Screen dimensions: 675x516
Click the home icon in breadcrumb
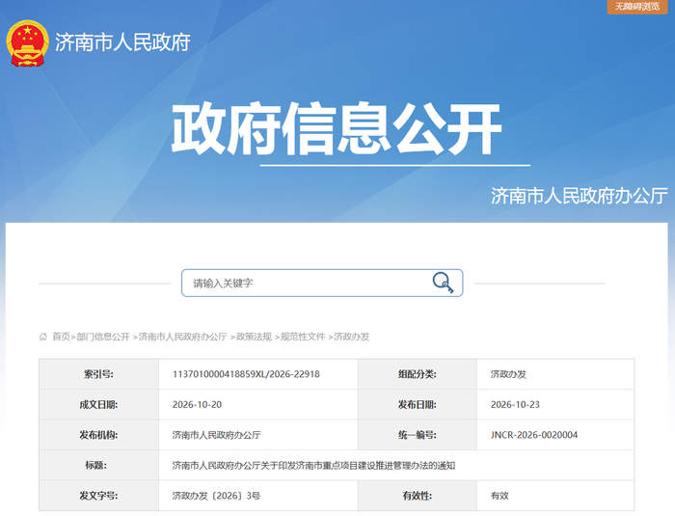tap(43, 337)
